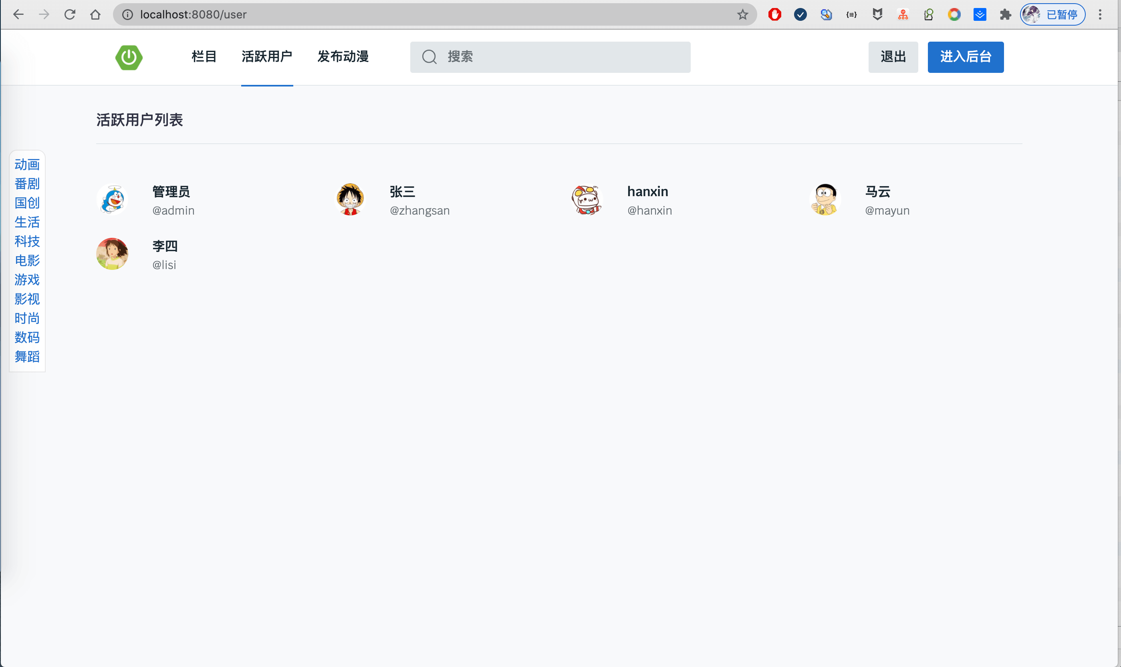Click the 已暂停 profile pause toggle
The height and width of the screenshot is (667, 1121).
point(1052,14)
